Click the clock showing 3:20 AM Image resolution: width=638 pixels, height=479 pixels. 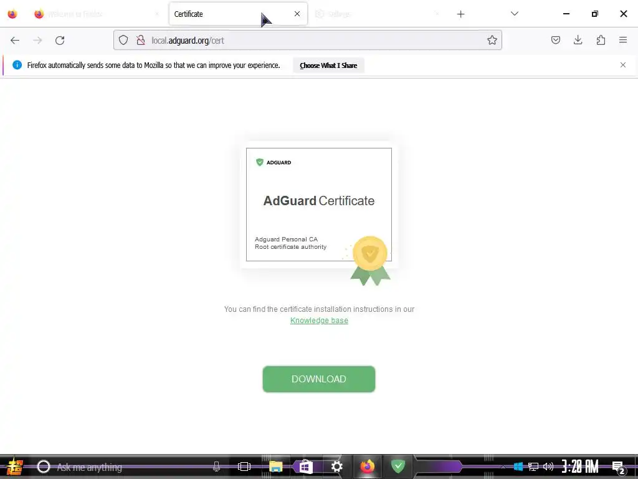[x=580, y=467]
